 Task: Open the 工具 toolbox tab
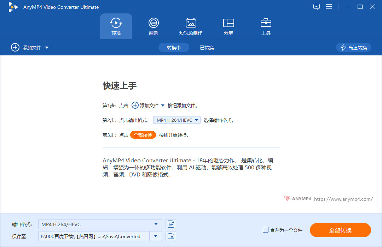point(266,26)
